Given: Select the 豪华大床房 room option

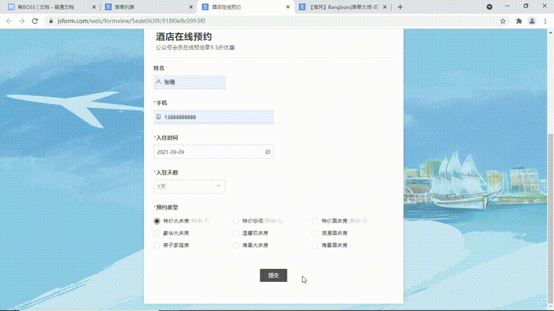Looking at the screenshot, I should (157, 234).
